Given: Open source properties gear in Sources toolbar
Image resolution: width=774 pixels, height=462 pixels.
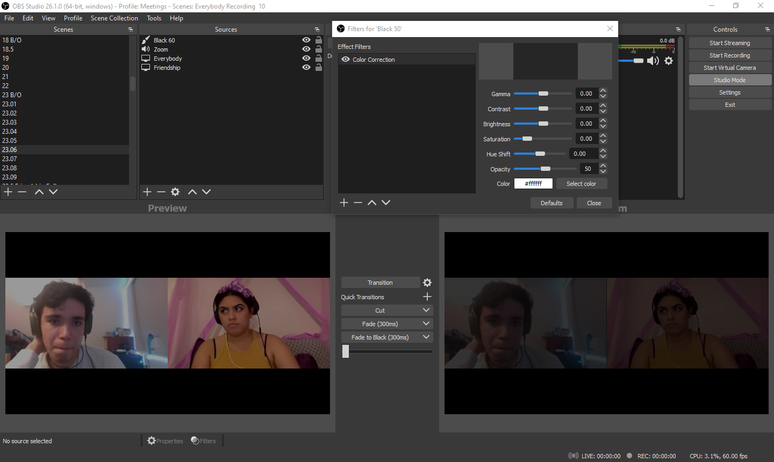Looking at the screenshot, I should [175, 192].
